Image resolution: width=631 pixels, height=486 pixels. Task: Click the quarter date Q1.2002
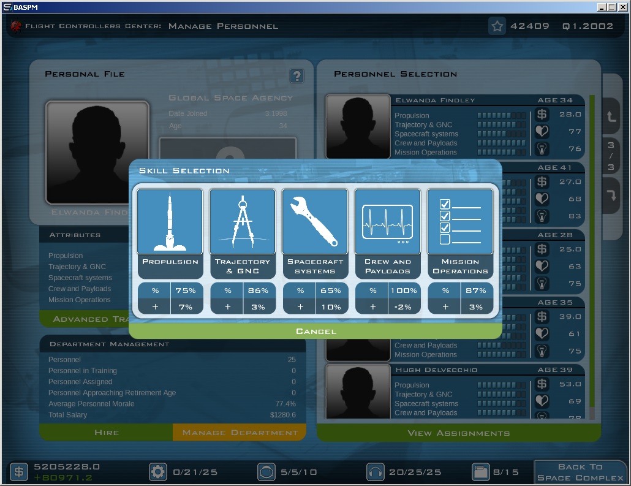(x=588, y=26)
